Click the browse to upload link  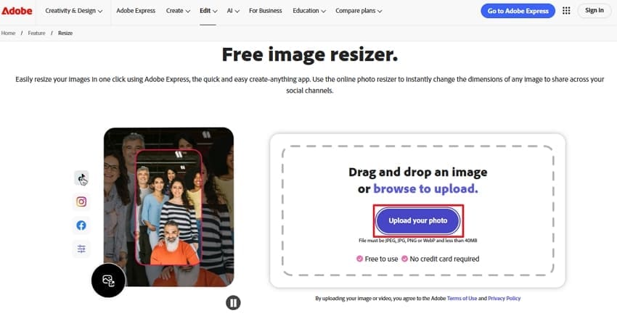click(x=425, y=188)
